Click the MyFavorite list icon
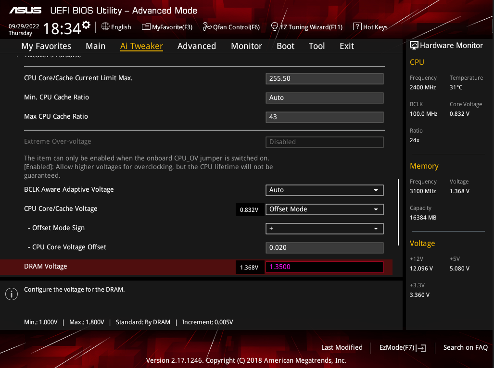Image resolution: width=494 pixels, height=368 pixels. [x=146, y=27]
